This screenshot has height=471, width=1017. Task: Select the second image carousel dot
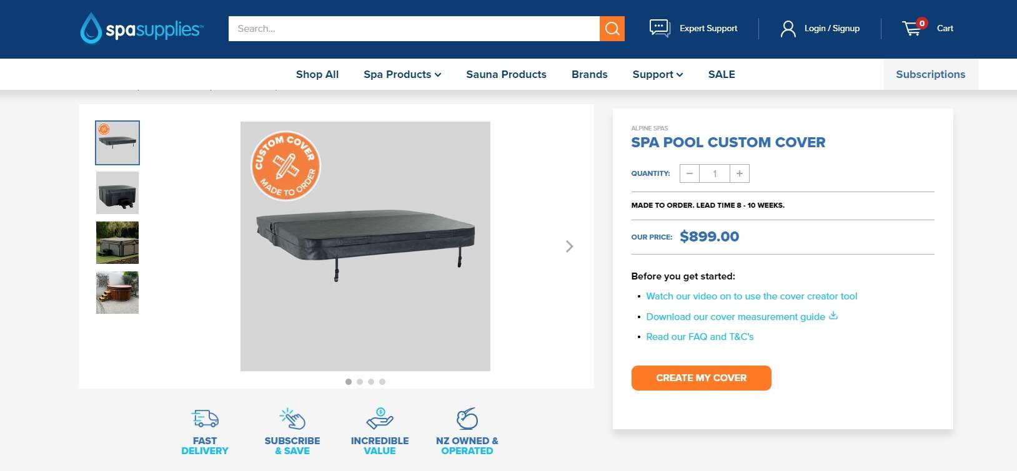coord(360,382)
